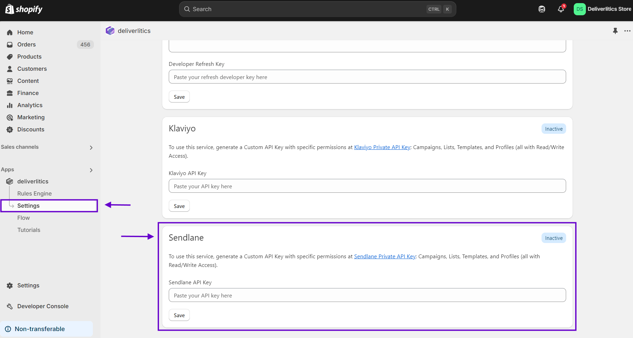The image size is (633, 338).
Task: Focus the Developer Refresh Key field
Action: click(367, 77)
